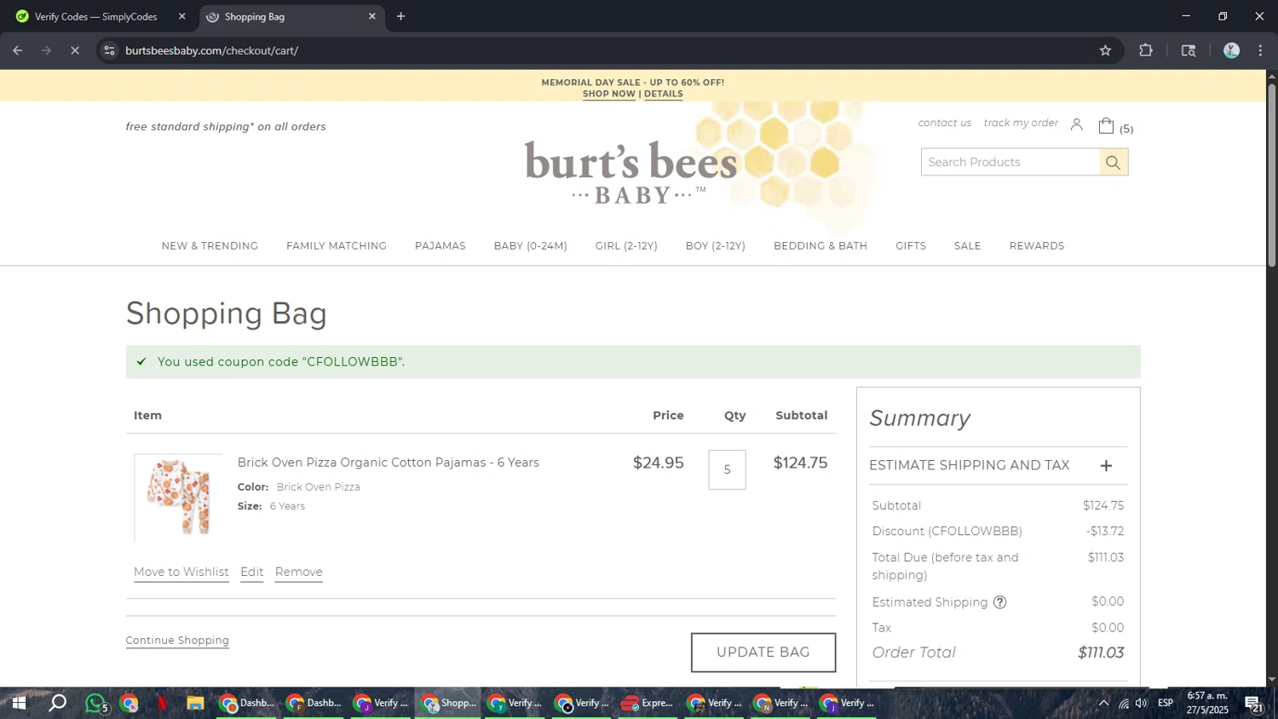Click the Continue Shopping link
The height and width of the screenshot is (719, 1278).
[177, 641]
